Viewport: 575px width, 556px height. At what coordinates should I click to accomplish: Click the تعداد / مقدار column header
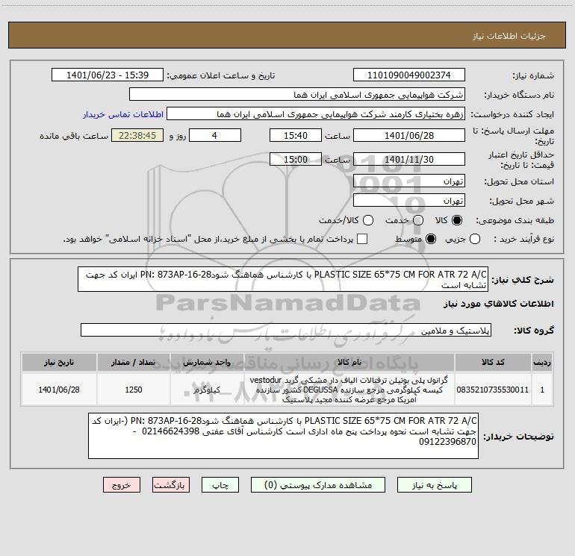pyautogui.click(x=134, y=362)
